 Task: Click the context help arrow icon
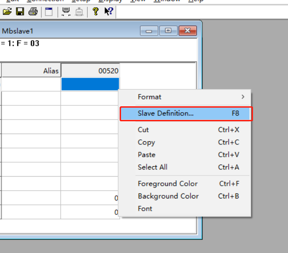(x=108, y=12)
